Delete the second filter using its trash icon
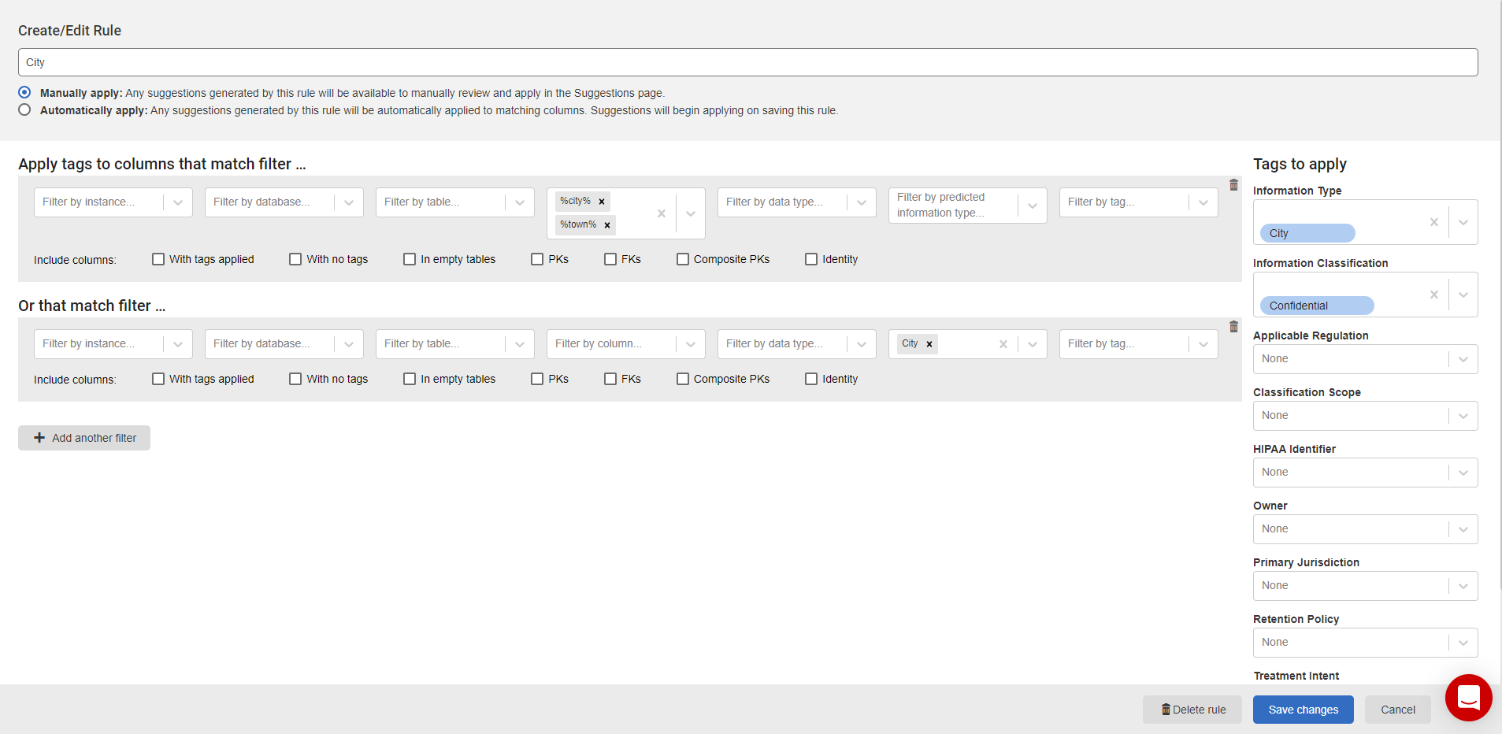Image resolution: width=1502 pixels, height=734 pixels. 1233,327
